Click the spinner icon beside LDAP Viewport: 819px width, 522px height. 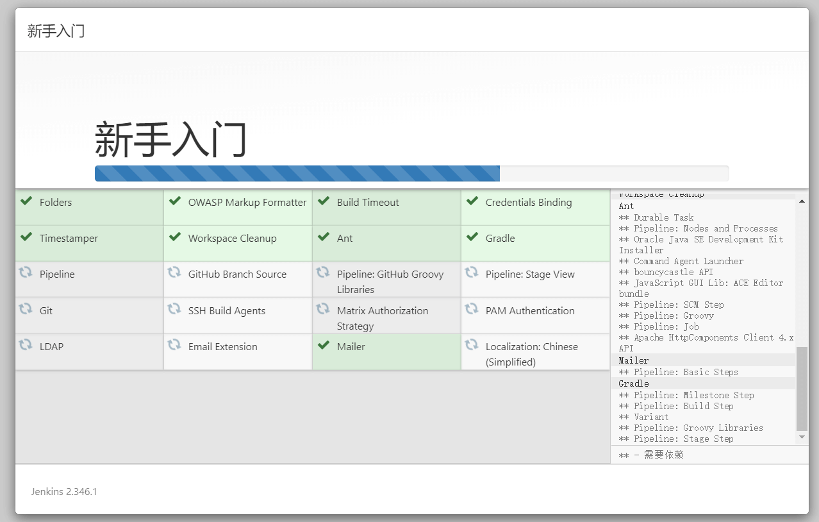(x=26, y=345)
